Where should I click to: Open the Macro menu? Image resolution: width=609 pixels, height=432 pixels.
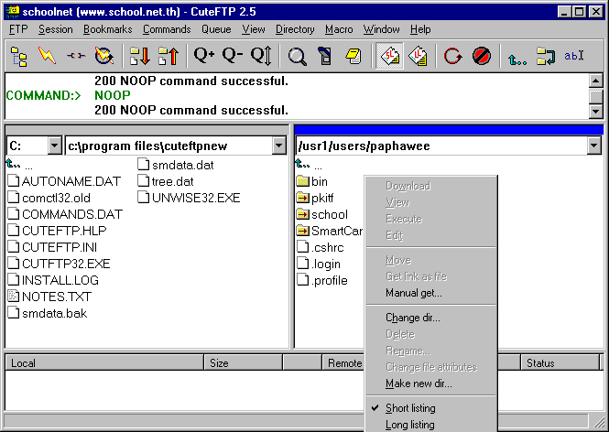[339, 29]
